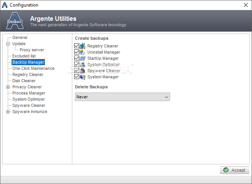Toggle the System Optimizer backup checkbox
252x184 pixels.
click(x=77, y=64)
